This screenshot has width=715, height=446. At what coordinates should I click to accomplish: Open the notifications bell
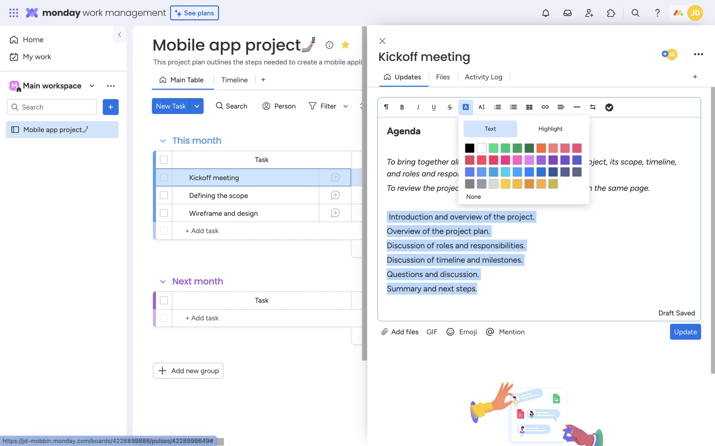(x=545, y=13)
